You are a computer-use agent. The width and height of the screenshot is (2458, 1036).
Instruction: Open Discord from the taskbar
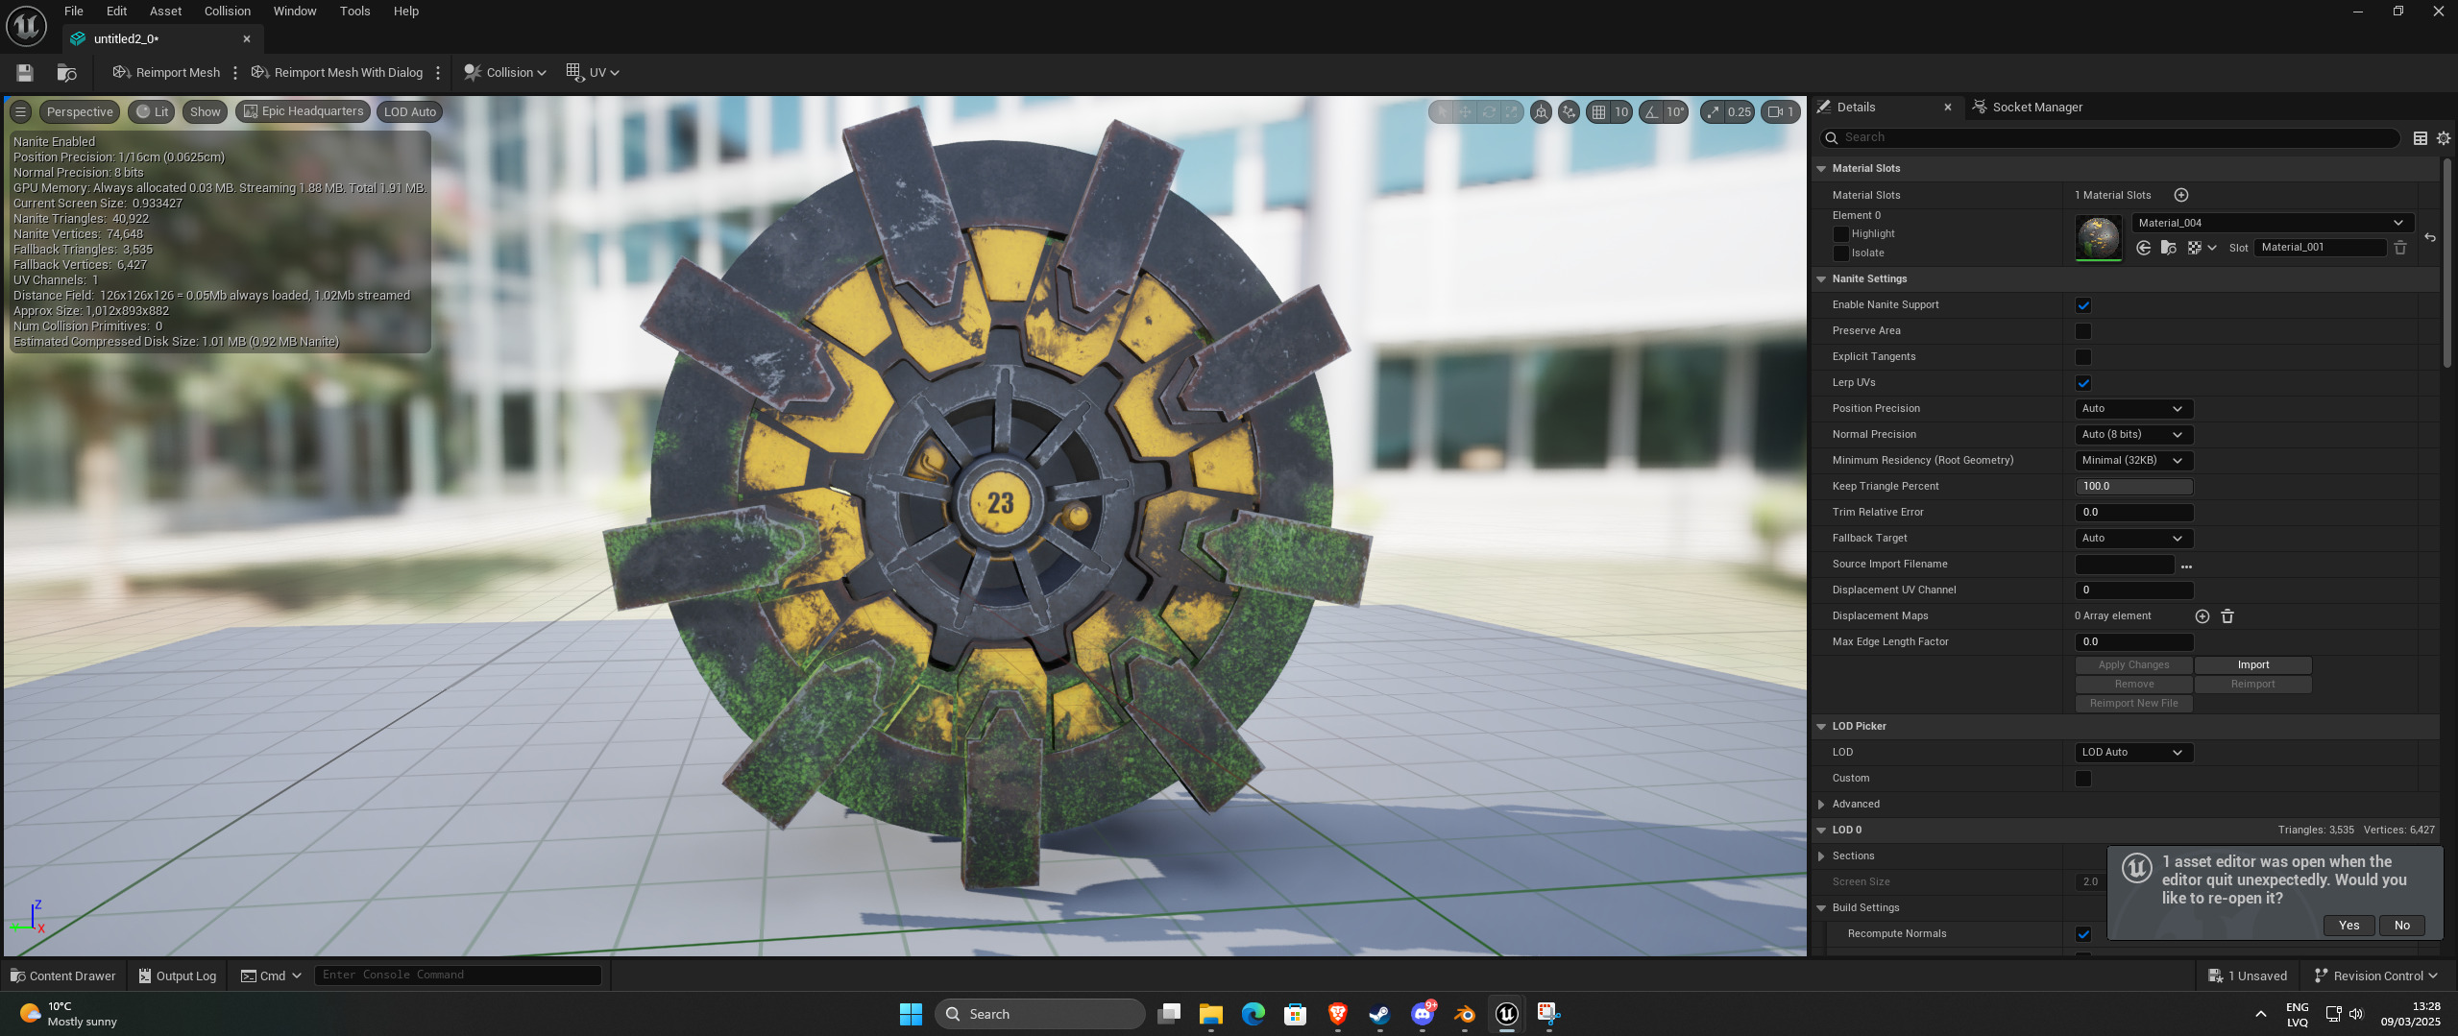click(1423, 1014)
